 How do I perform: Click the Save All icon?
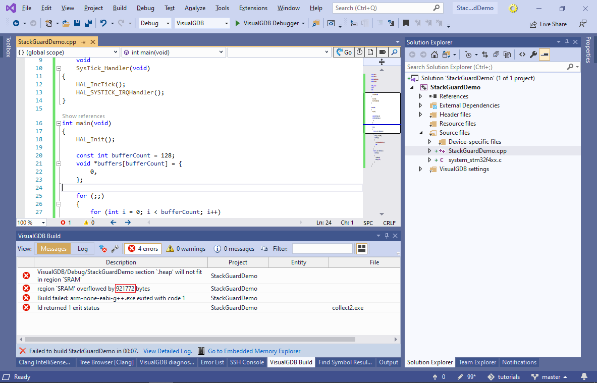[x=88, y=23]
